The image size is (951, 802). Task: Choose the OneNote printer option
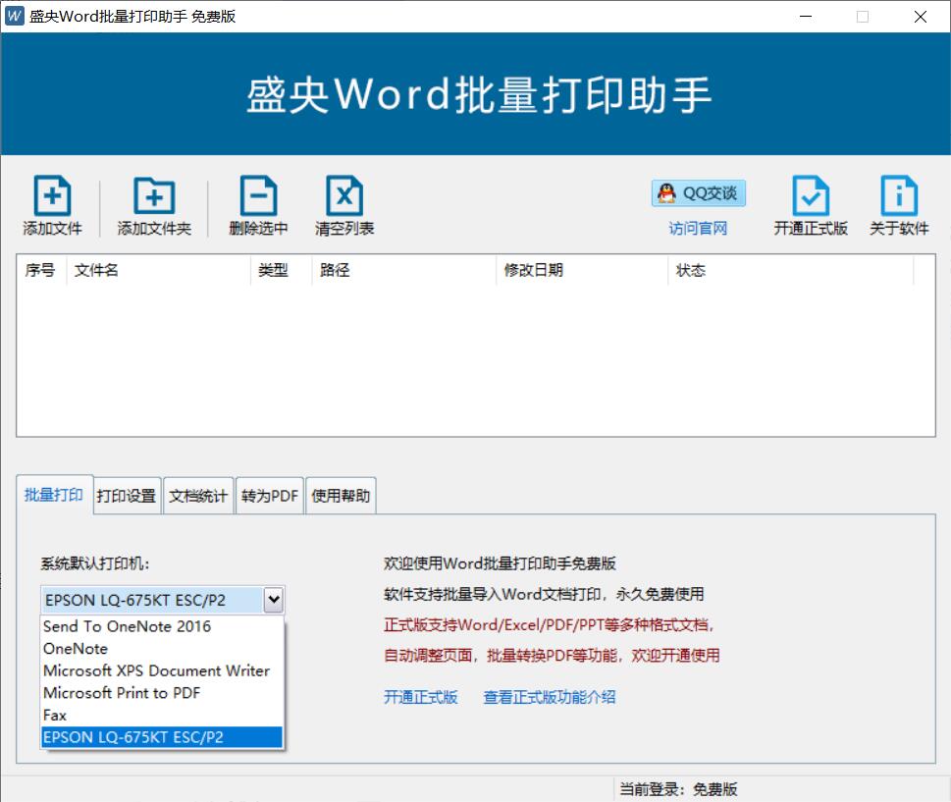tap(162, 649)
